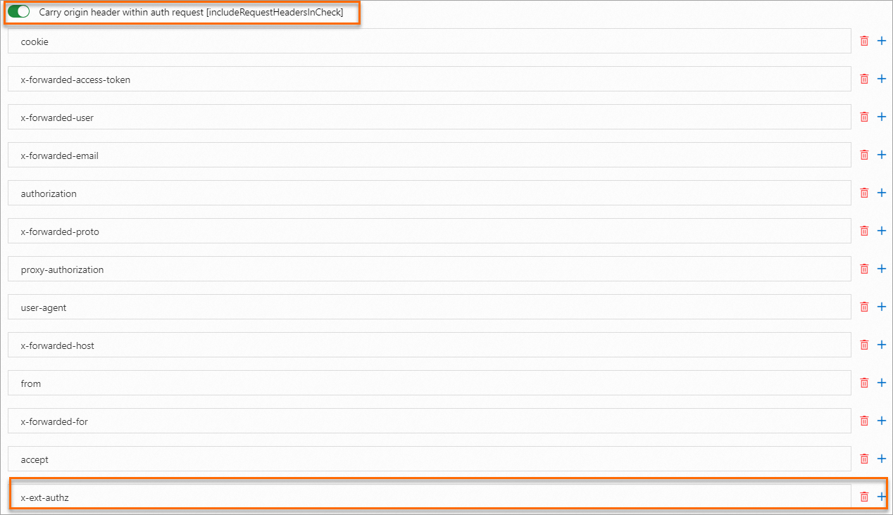This screenshot has height=515, width=893.
Task: Delete the x-forwarded-email row
Action: tap(864, 155)
